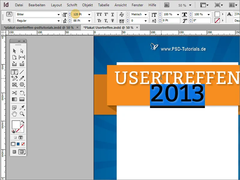Viewport: 240px width, 180px height.
Task: Select the Polygon tool
Action: click(x=22, y=85)
